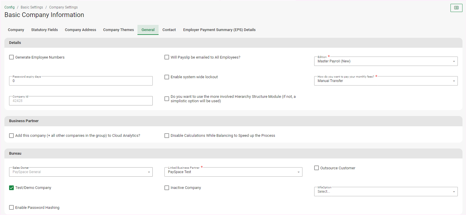466x215 pixels.
Task: Open the Company Themes tab
Action: point(118,30)
